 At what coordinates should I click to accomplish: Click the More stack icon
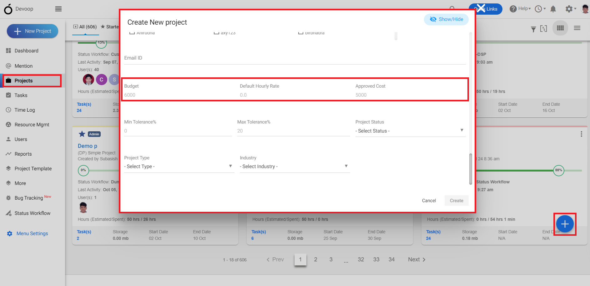(x=8, y=183)
